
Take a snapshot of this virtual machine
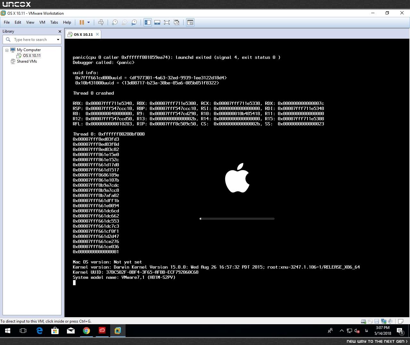(x=114, y=22)
